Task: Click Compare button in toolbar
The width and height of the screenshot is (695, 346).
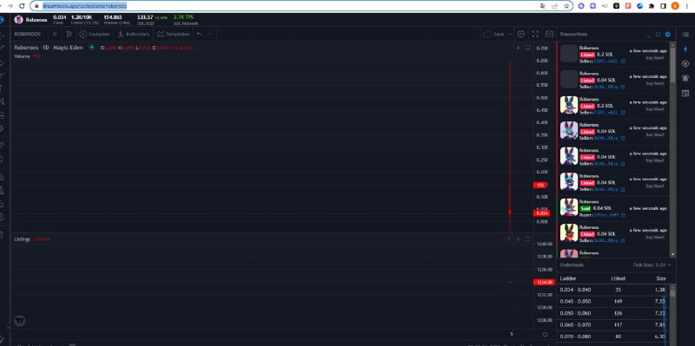Action: [95, 34]
